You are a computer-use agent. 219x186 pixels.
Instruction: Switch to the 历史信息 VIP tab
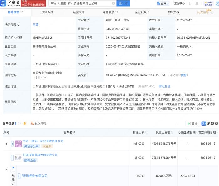click(x=205, y=12)
